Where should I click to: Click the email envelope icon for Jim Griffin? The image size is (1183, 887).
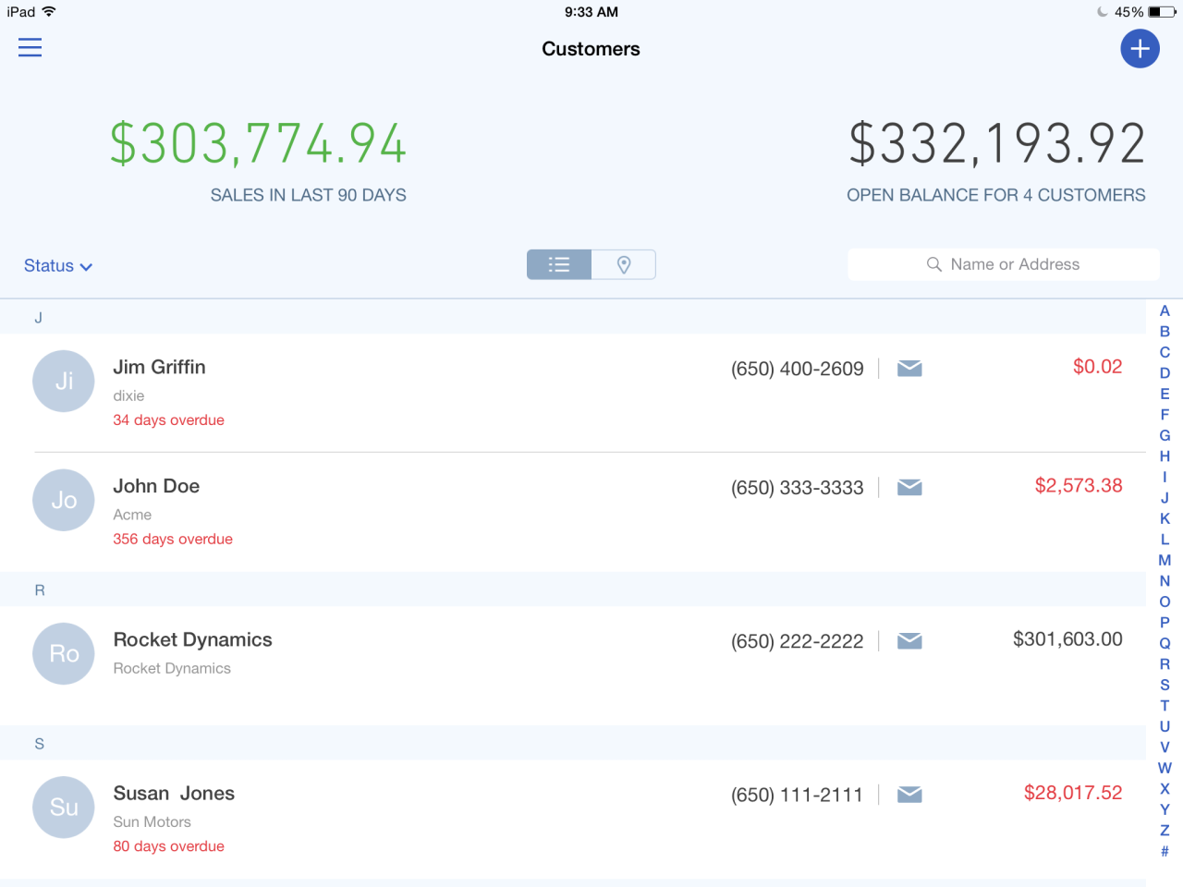pyautogui.click(x=909, y=368)
